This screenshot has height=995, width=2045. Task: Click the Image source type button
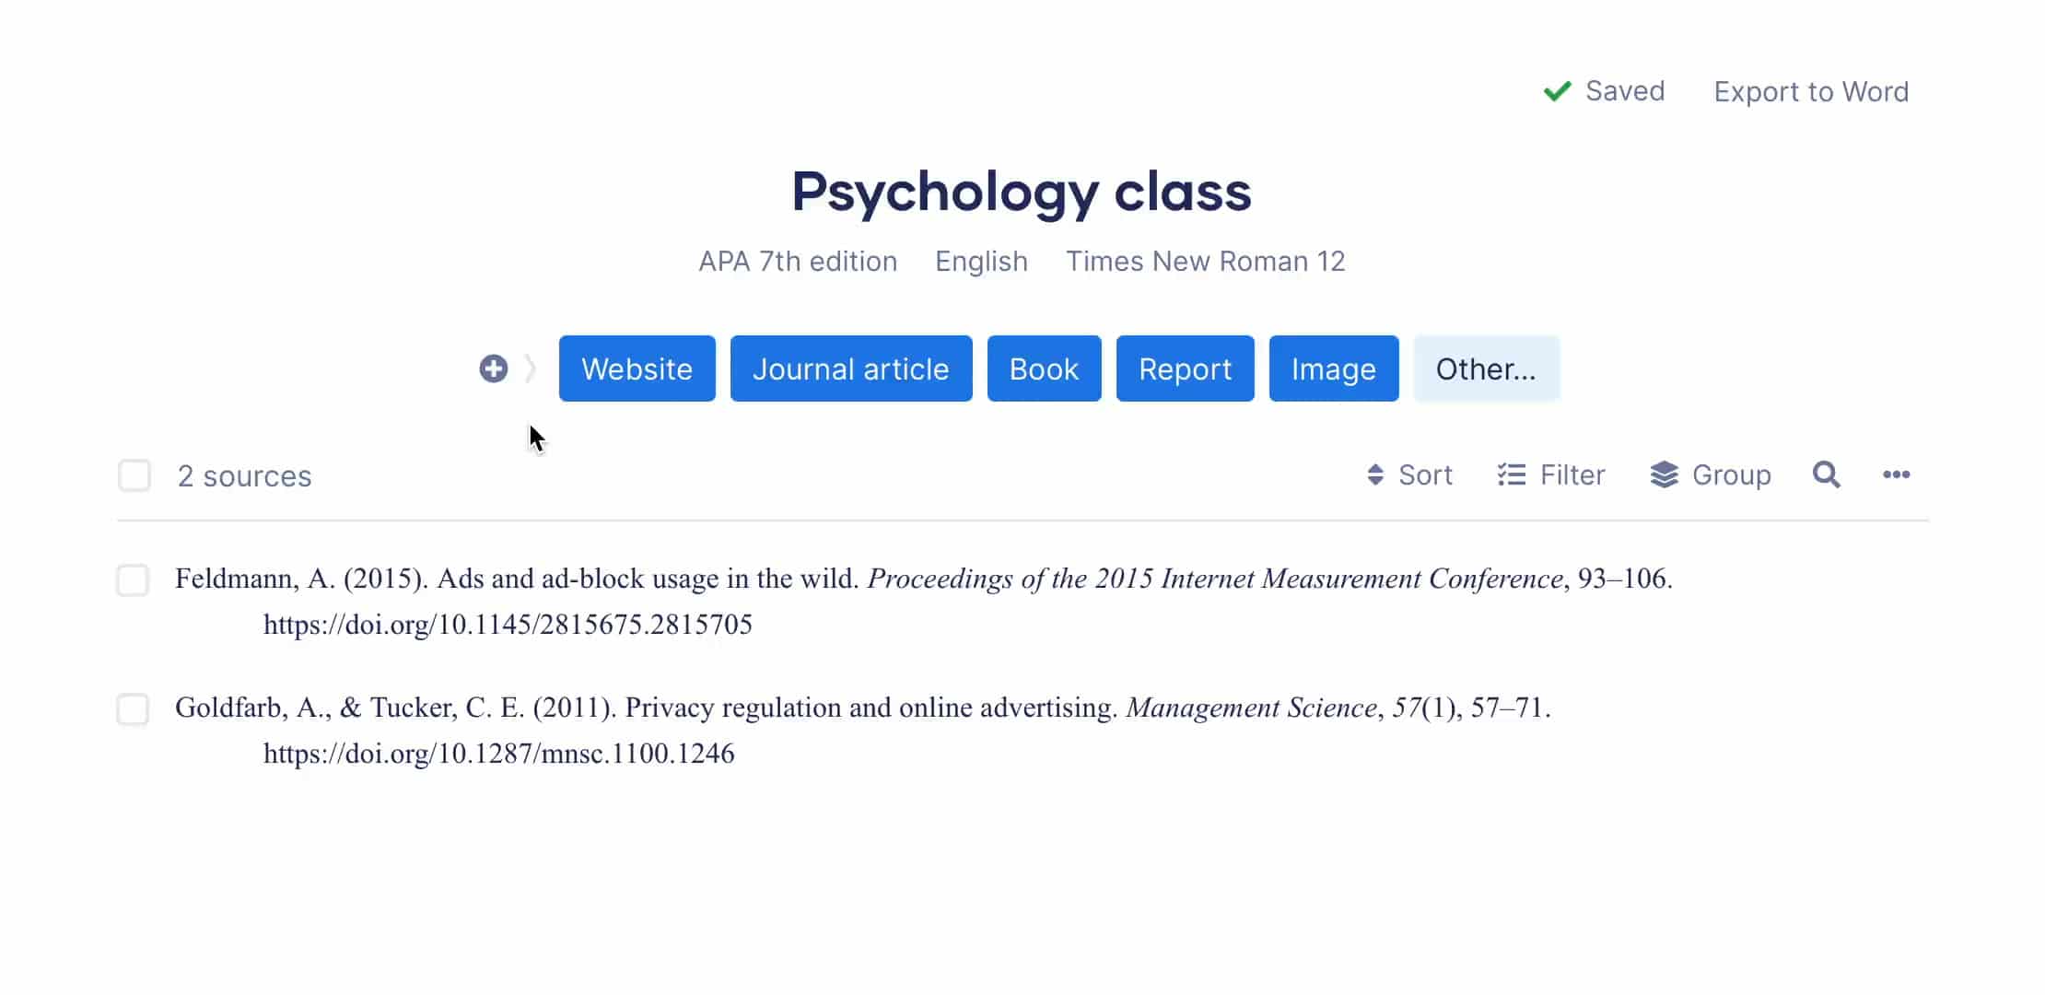(x=1334, y=369)
